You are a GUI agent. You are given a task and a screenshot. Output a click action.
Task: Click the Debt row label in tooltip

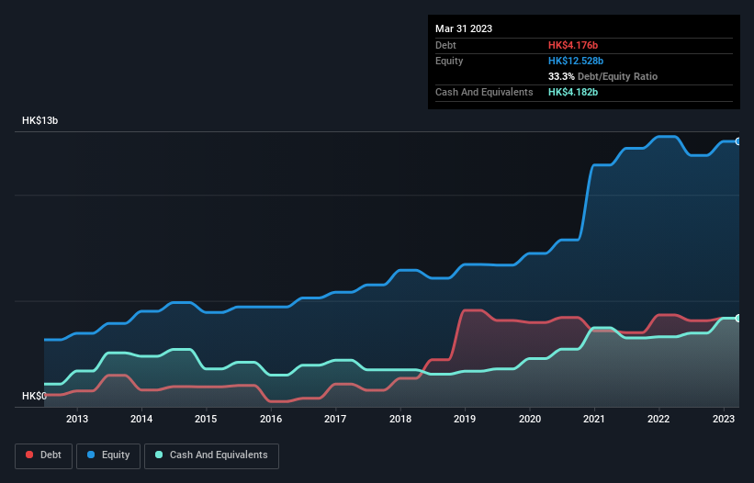445,45
